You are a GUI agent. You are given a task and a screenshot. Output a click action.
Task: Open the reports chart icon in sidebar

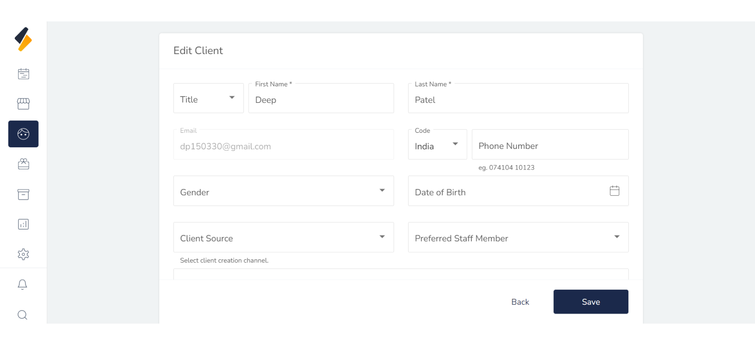tap(23, 224)
